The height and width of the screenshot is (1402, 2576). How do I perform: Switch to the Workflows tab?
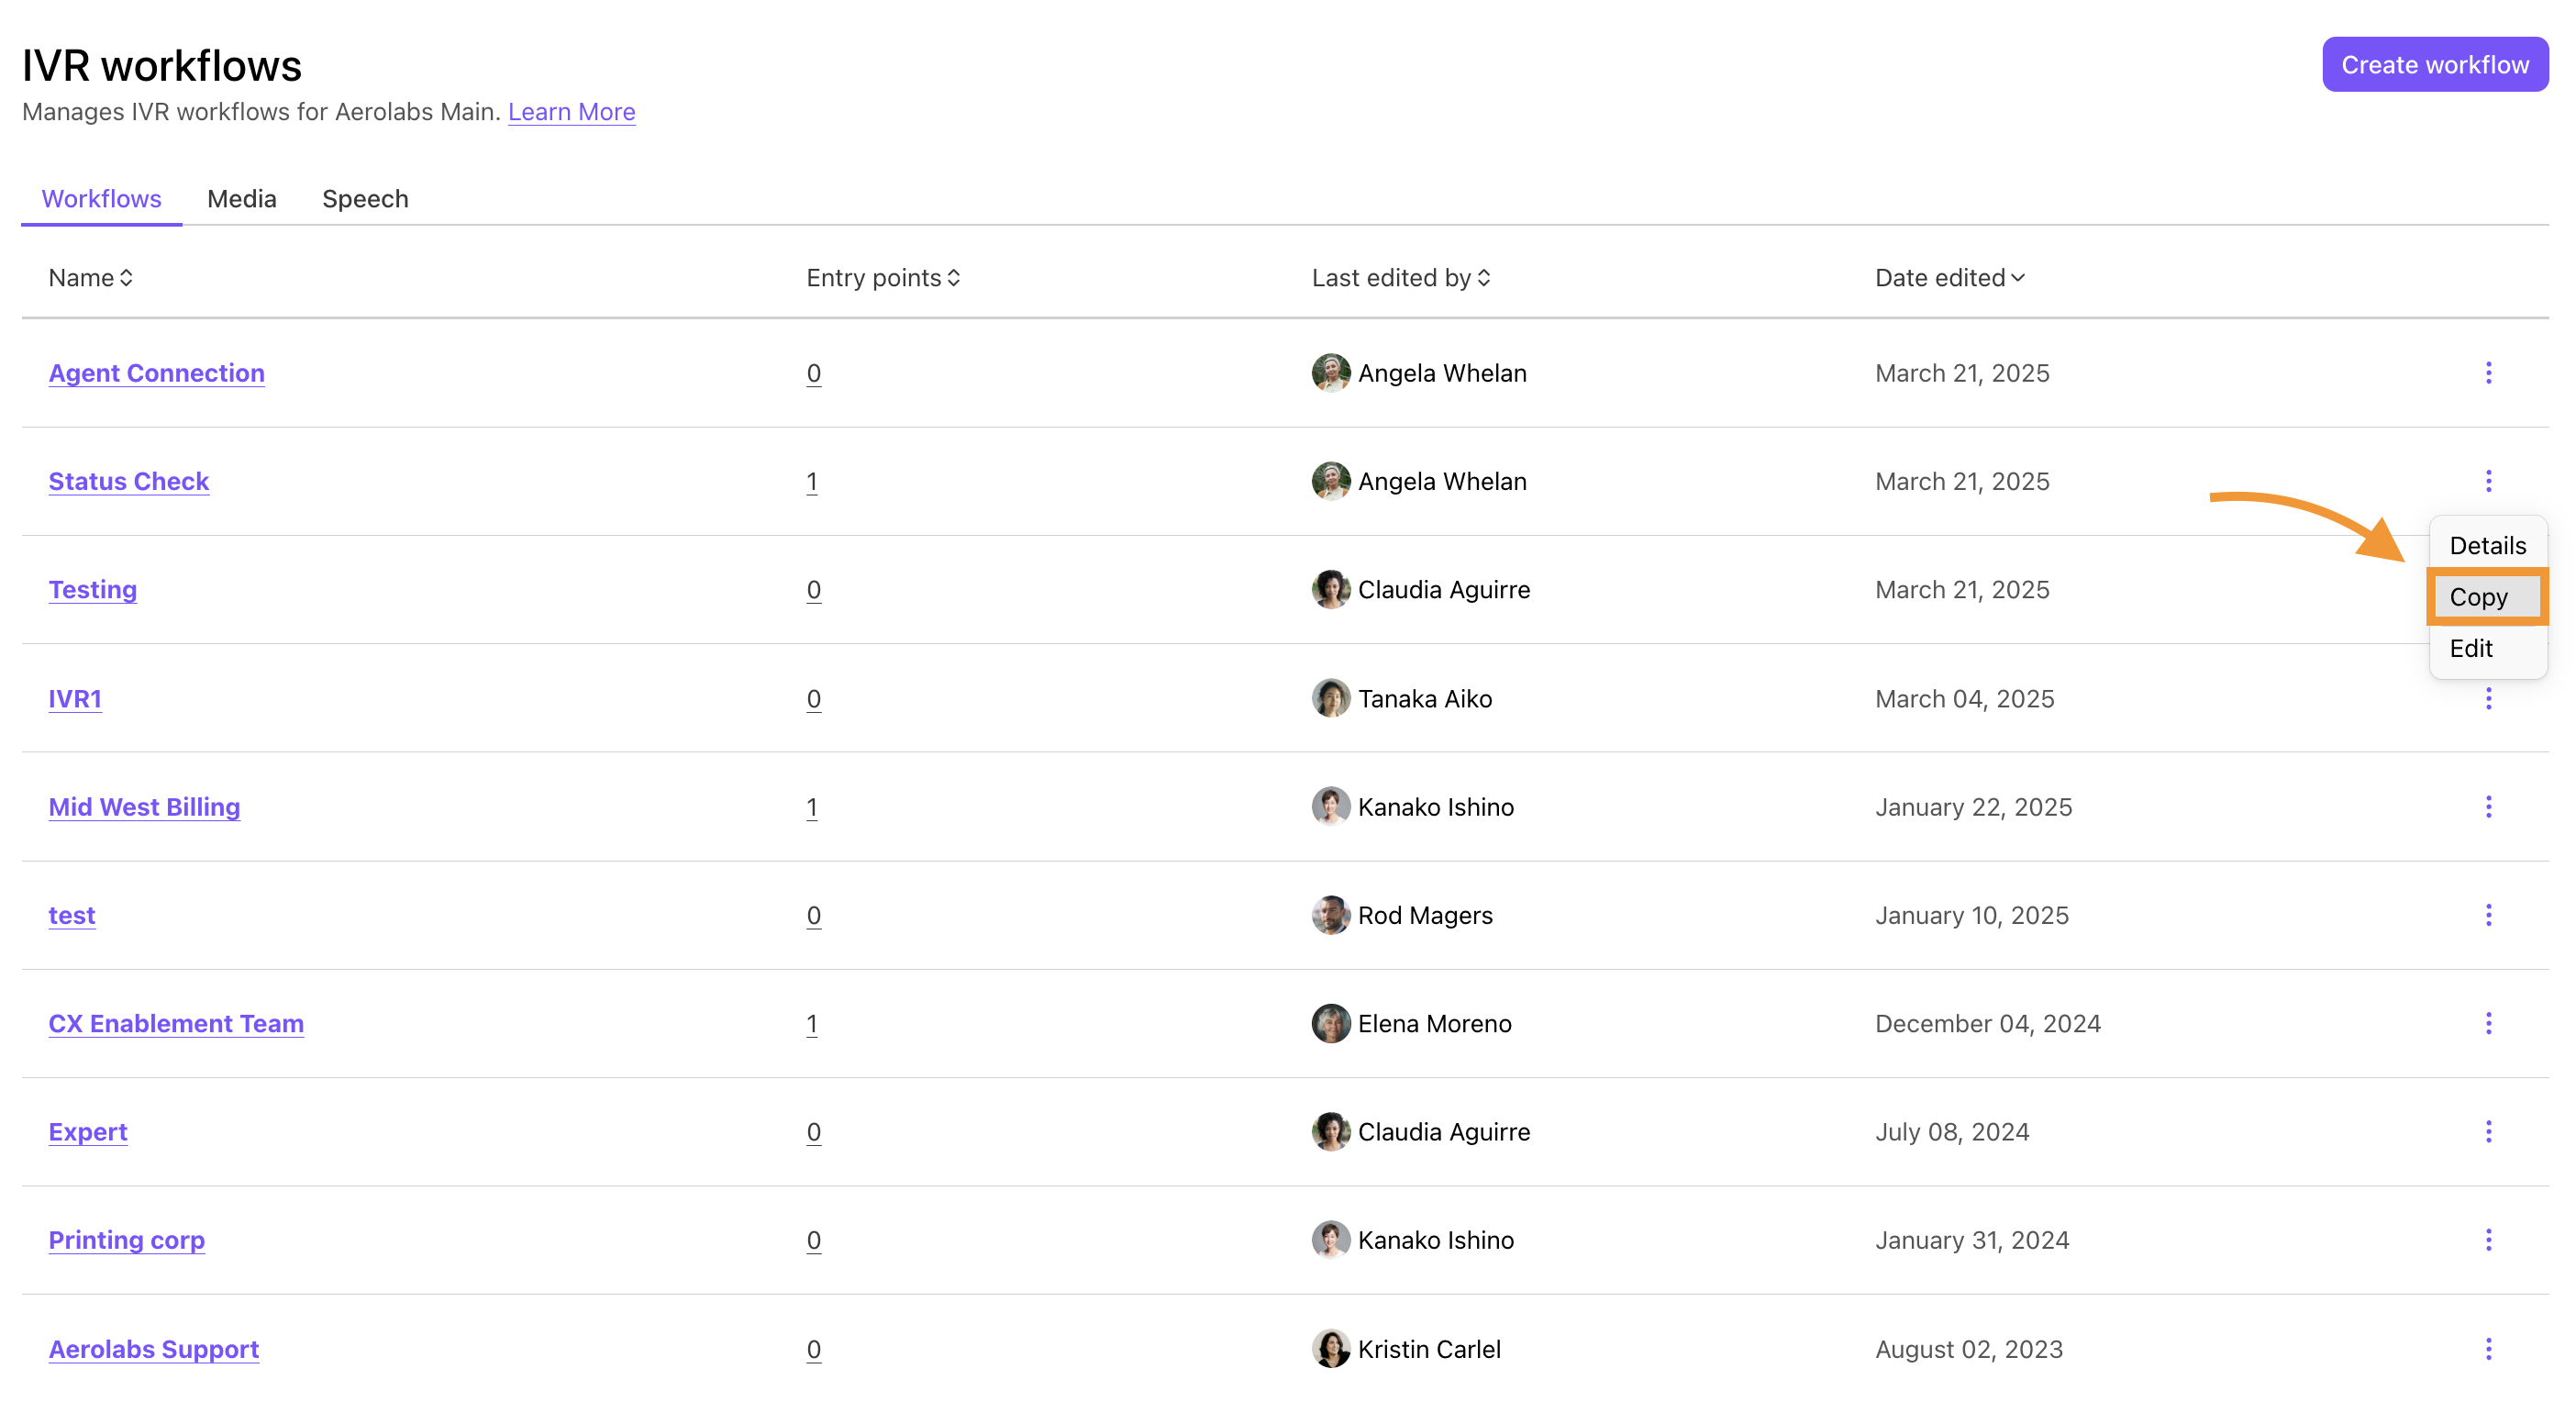(101, 199)
